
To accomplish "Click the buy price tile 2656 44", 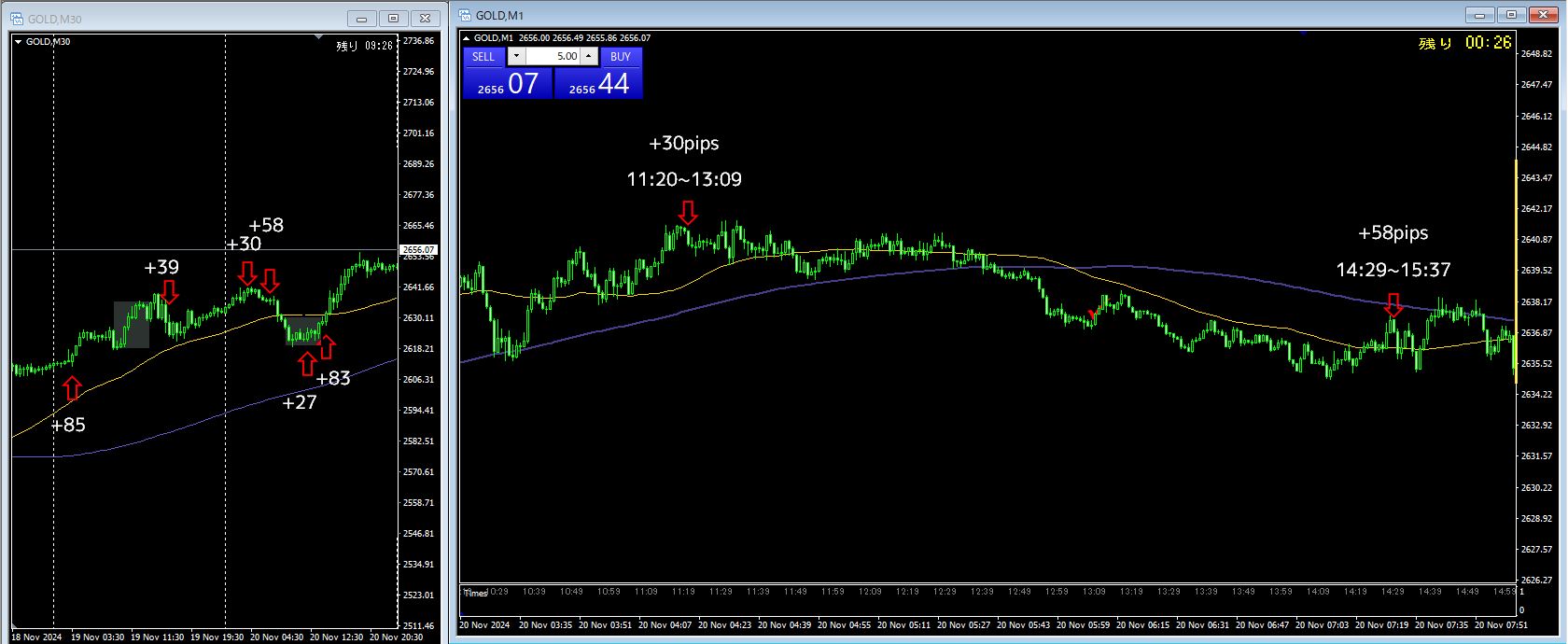I will click(598, 83).
